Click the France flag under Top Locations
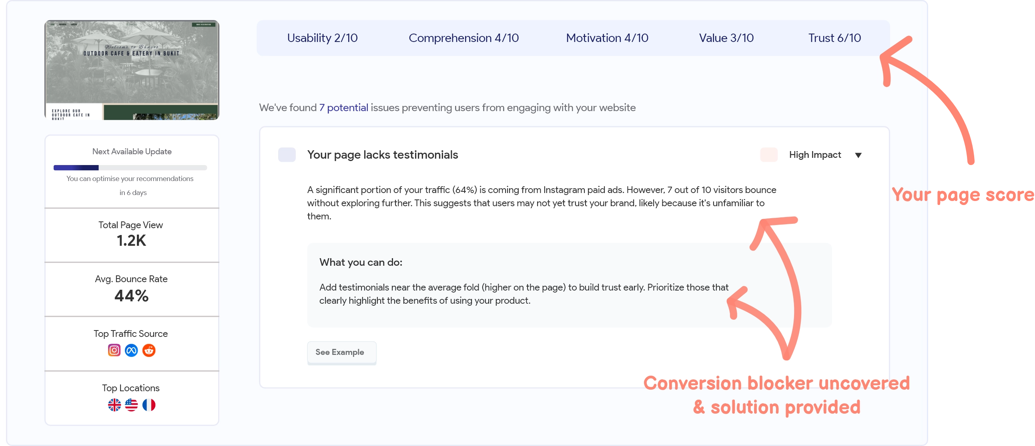Image resolution: width=1035 pixels, height=446 pixels. 148,405
